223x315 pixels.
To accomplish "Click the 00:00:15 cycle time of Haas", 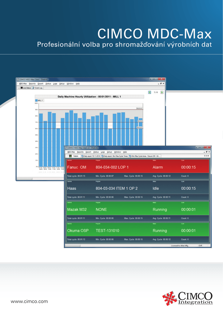I will coord(189,189).
